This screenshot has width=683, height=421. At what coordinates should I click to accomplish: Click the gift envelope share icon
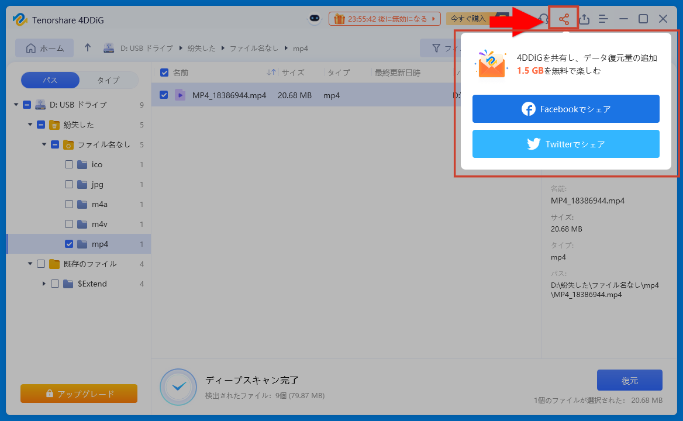point(491,64)
